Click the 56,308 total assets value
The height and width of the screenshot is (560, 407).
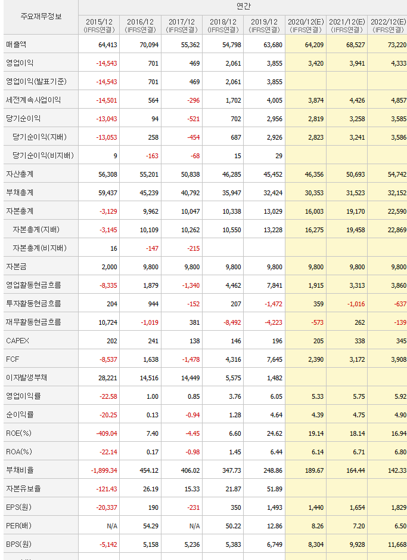108,175
